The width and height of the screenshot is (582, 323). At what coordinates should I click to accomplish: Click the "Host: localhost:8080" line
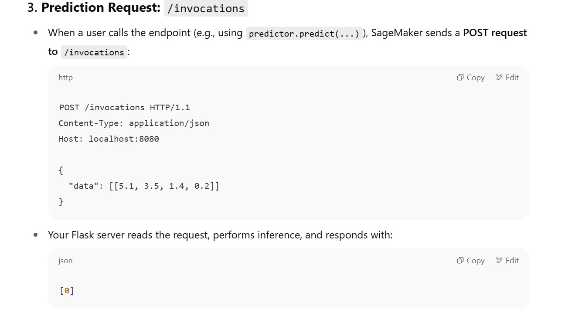coord(109,139)
